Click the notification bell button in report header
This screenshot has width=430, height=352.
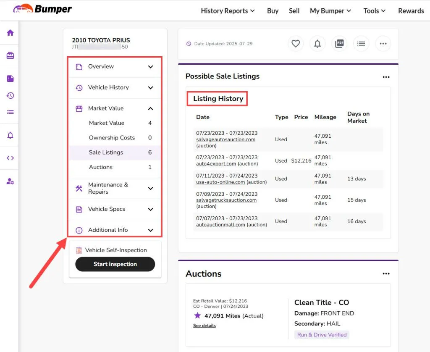point(317,44)
